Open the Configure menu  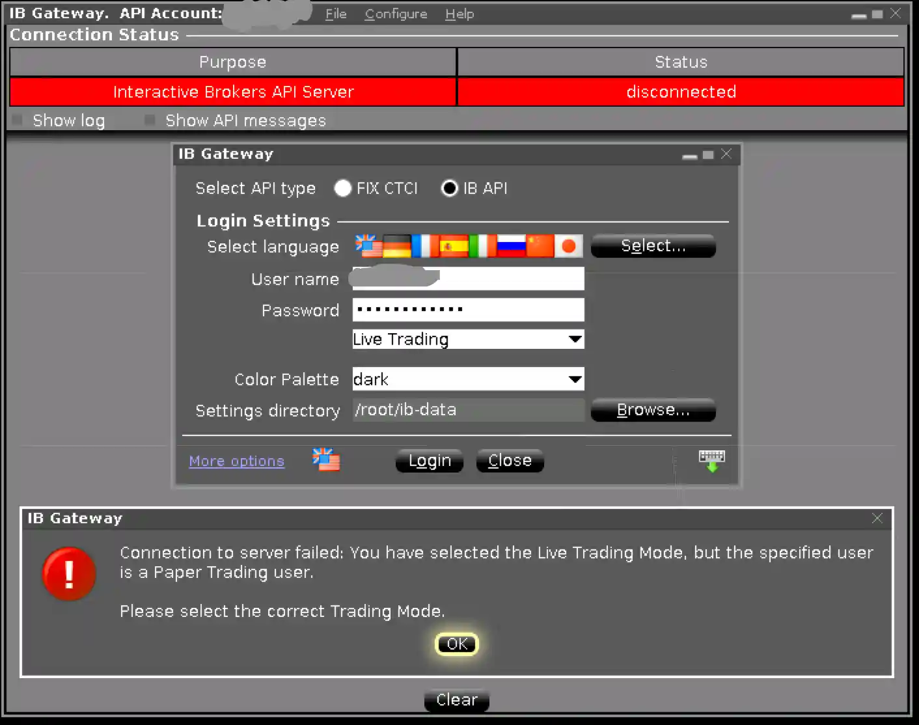396,14
